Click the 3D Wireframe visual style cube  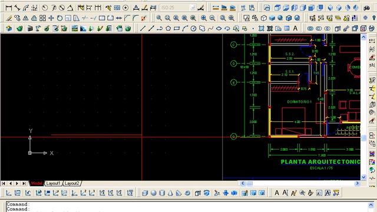click(x=264, y=18)
